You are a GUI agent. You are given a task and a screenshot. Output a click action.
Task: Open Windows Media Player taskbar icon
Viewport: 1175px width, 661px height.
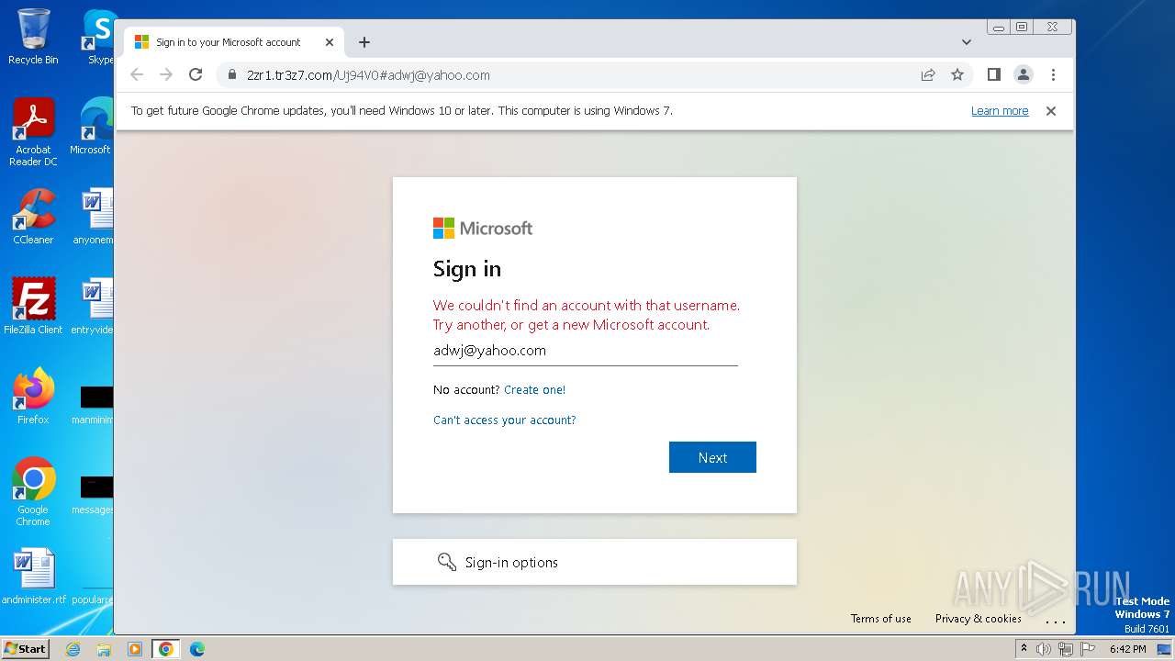click(135, 649)
